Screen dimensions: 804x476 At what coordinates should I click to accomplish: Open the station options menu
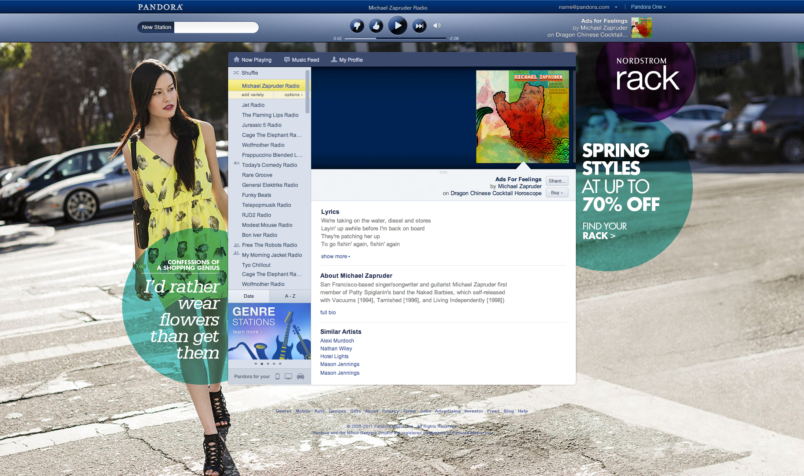pos(293,95)
